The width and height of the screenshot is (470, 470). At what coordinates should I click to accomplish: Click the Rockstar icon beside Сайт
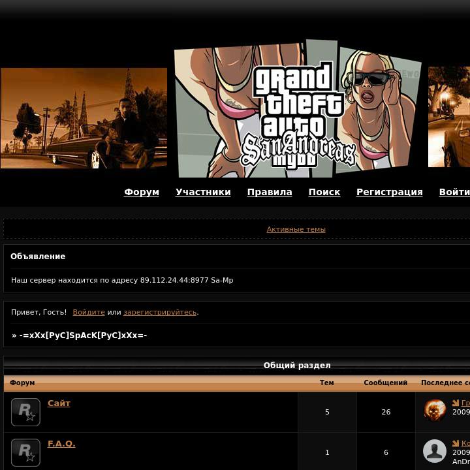25,412
